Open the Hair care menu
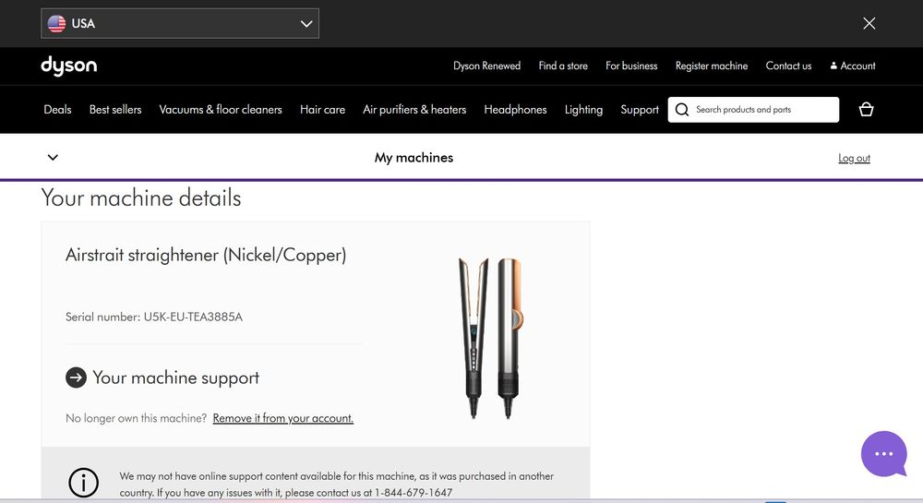Screen dimensions: 923x503 322,109
